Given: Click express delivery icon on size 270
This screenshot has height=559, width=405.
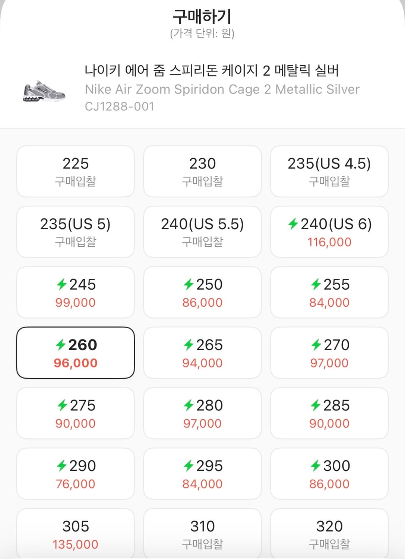Looking at the screenshot, I should (316, 345).
